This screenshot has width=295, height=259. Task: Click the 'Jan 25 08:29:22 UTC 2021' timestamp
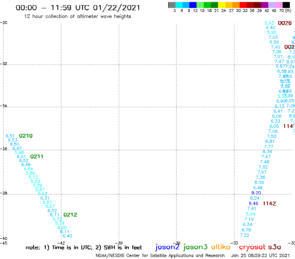260,255
